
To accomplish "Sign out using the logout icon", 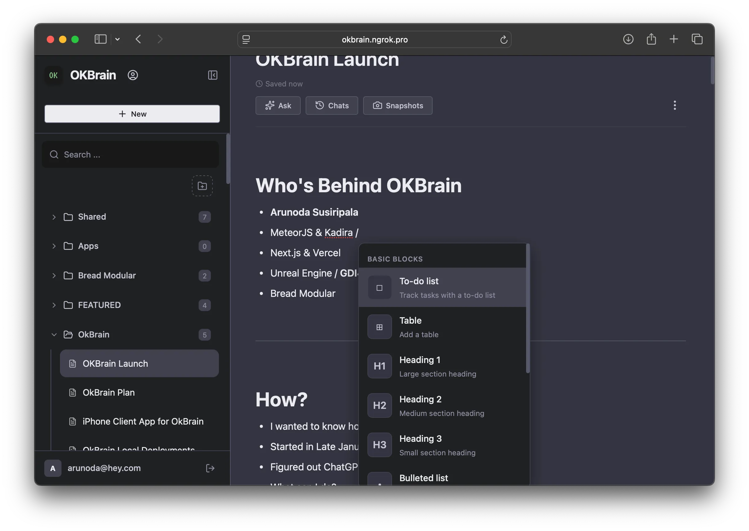I will click(210, 468).
